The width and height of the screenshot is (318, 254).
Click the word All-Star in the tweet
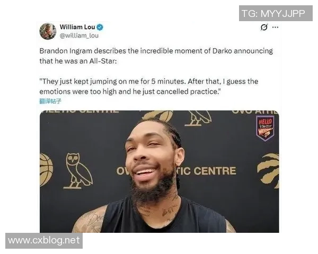102,61
